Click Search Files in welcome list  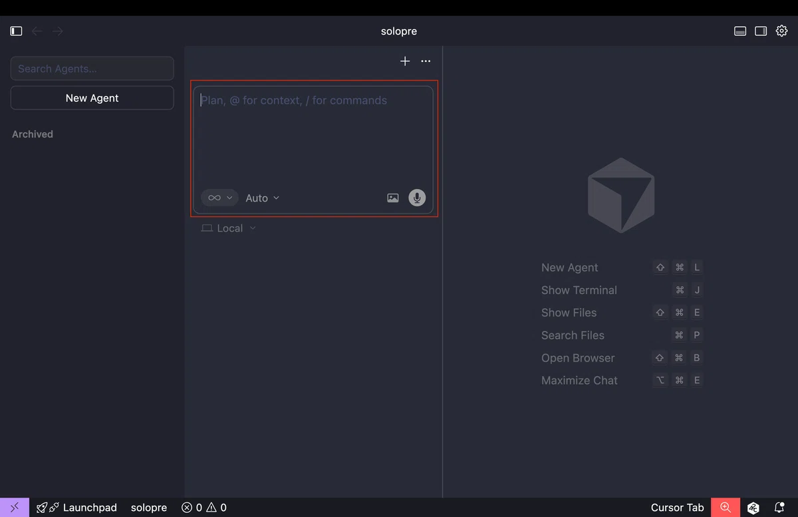pos(573,335)
